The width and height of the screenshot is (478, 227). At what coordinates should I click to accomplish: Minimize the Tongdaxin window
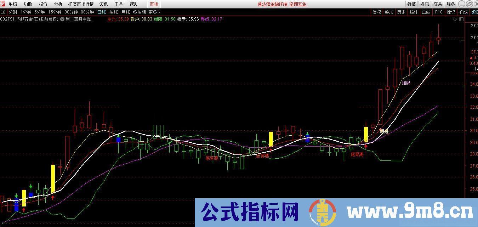tap(461, 4)
